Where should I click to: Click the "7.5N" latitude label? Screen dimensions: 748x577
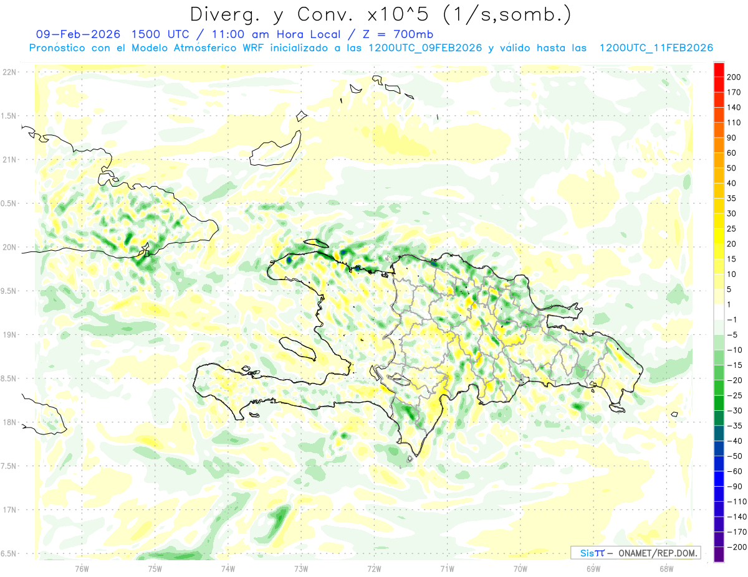point(9,466)
